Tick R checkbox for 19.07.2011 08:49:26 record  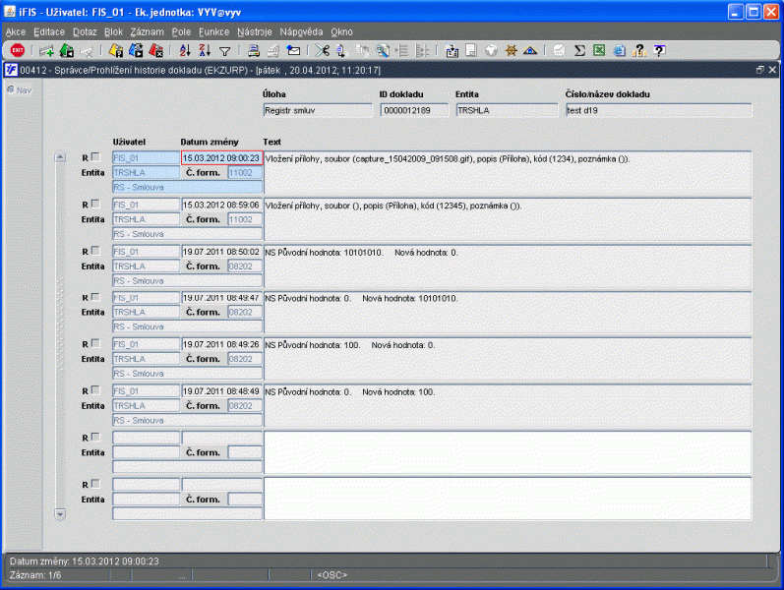click(95, 343)
